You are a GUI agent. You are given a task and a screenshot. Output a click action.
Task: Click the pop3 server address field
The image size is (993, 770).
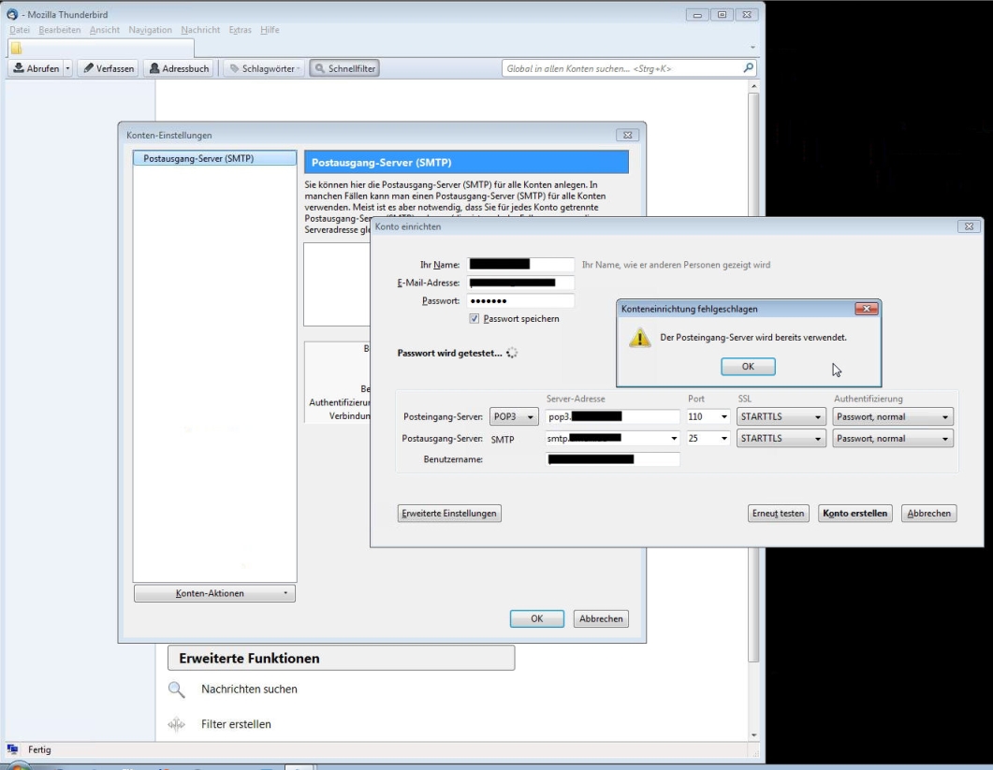[x=612, y=416]
